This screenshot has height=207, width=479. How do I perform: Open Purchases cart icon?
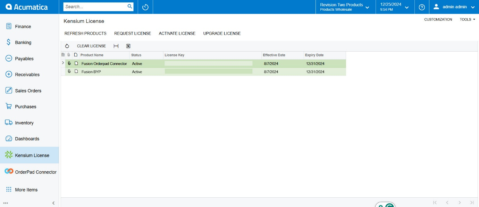click(9, 106)
